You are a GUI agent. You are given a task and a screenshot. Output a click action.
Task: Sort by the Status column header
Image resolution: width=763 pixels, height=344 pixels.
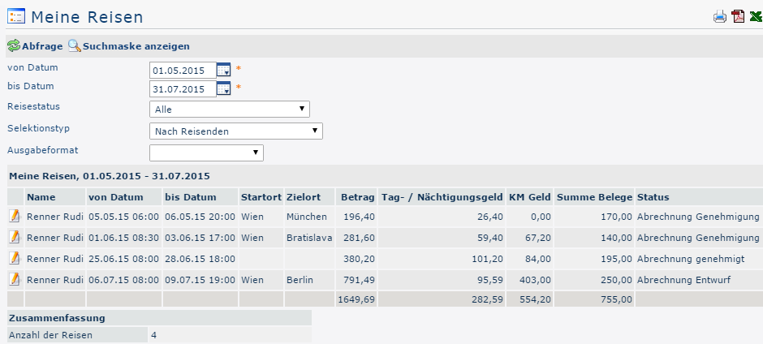(x=653, y=197)
